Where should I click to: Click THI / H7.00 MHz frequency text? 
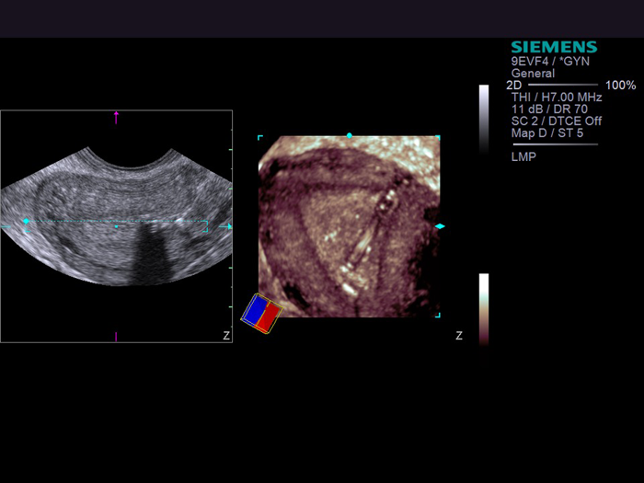(x=557, y=98)
